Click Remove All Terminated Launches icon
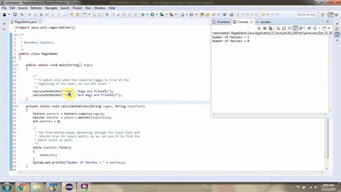341x192 pixels. (270, 28)
